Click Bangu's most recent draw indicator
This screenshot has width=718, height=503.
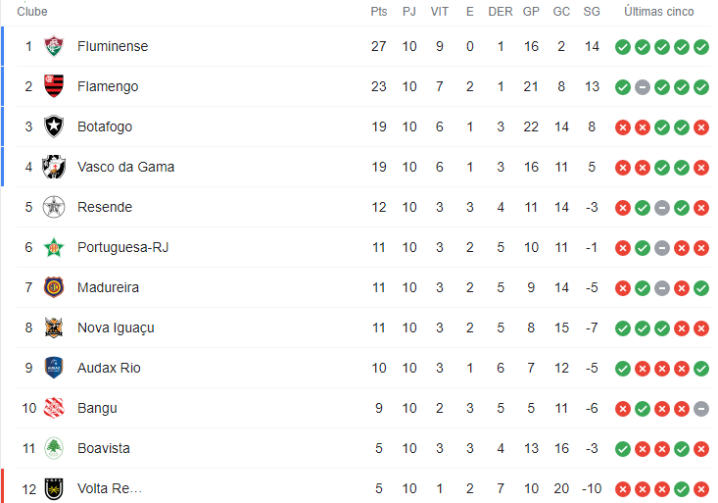pos(701,409)
